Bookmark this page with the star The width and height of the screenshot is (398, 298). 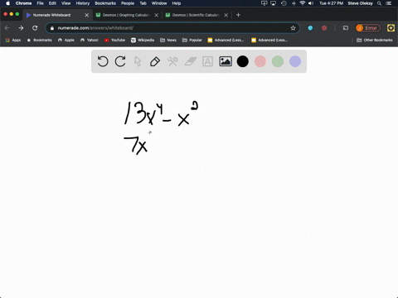[293, 28]
